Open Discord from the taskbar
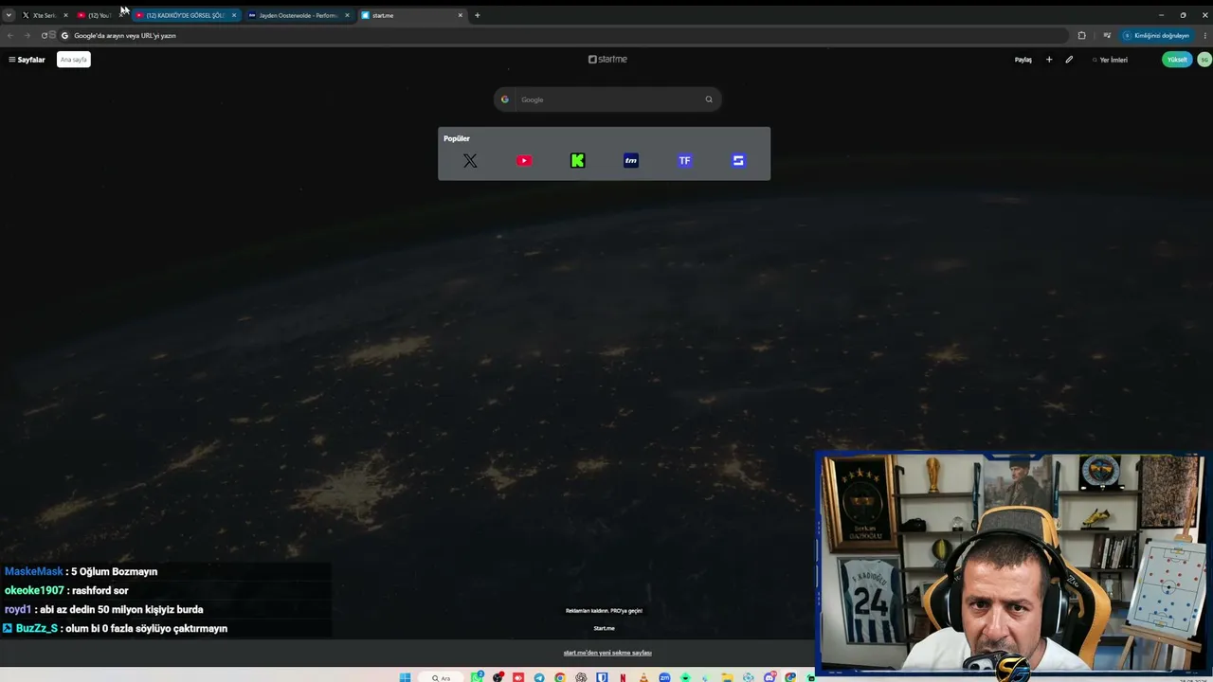The height and width of the screenshot is (682, 1213). 769,677
